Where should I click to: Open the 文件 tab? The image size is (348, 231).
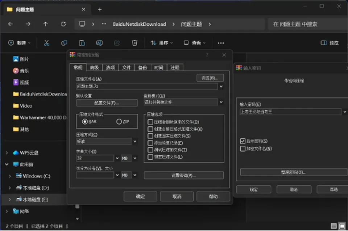[127, 67]
